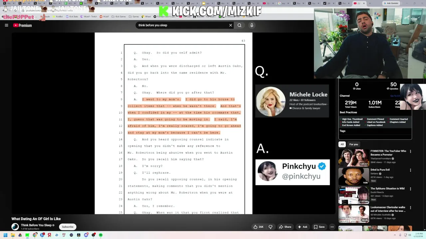Open the YouTube hamburger guide menu
Viewport: 426px width, 239px height.
coord(6,25)
